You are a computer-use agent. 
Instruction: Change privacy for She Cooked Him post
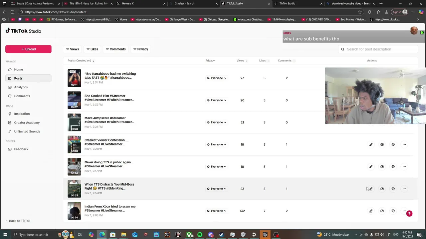coord(217,100)
